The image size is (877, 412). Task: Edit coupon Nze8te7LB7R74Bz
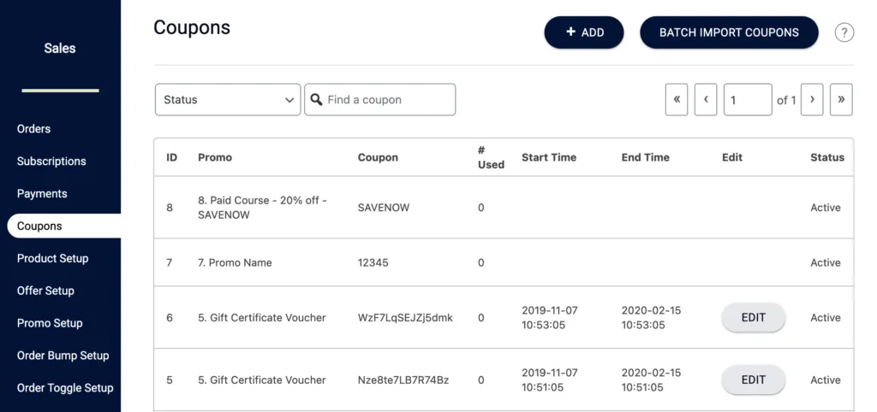click(754, 380)
